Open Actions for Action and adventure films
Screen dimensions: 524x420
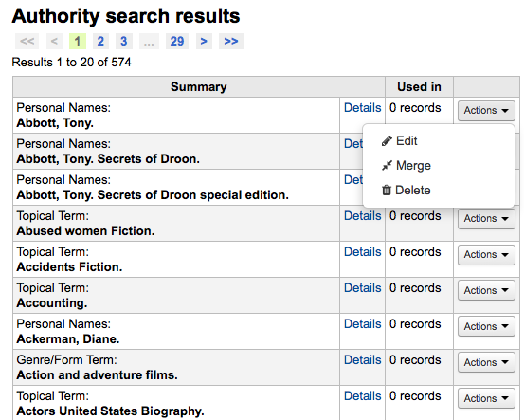tap(486, 362)
